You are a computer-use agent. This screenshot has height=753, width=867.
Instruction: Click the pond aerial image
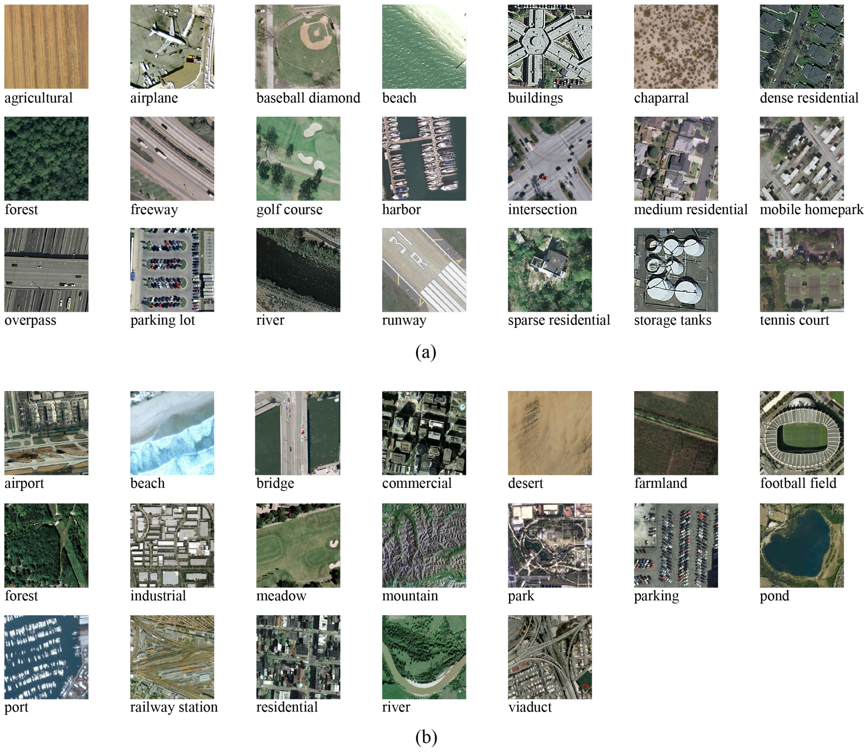click(801, 545)
